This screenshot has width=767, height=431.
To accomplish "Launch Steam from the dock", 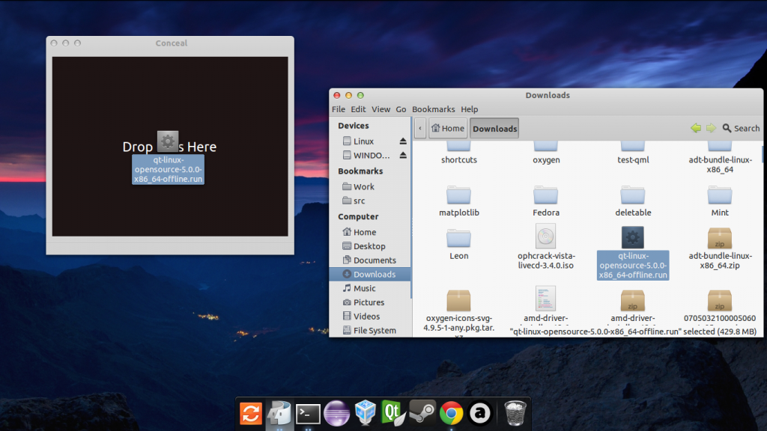I will click(422, 412).
